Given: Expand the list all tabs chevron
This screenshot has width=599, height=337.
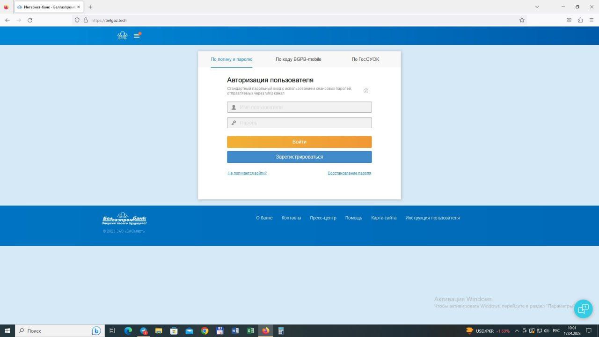Looking at the screenshot, I should (537, 7).
